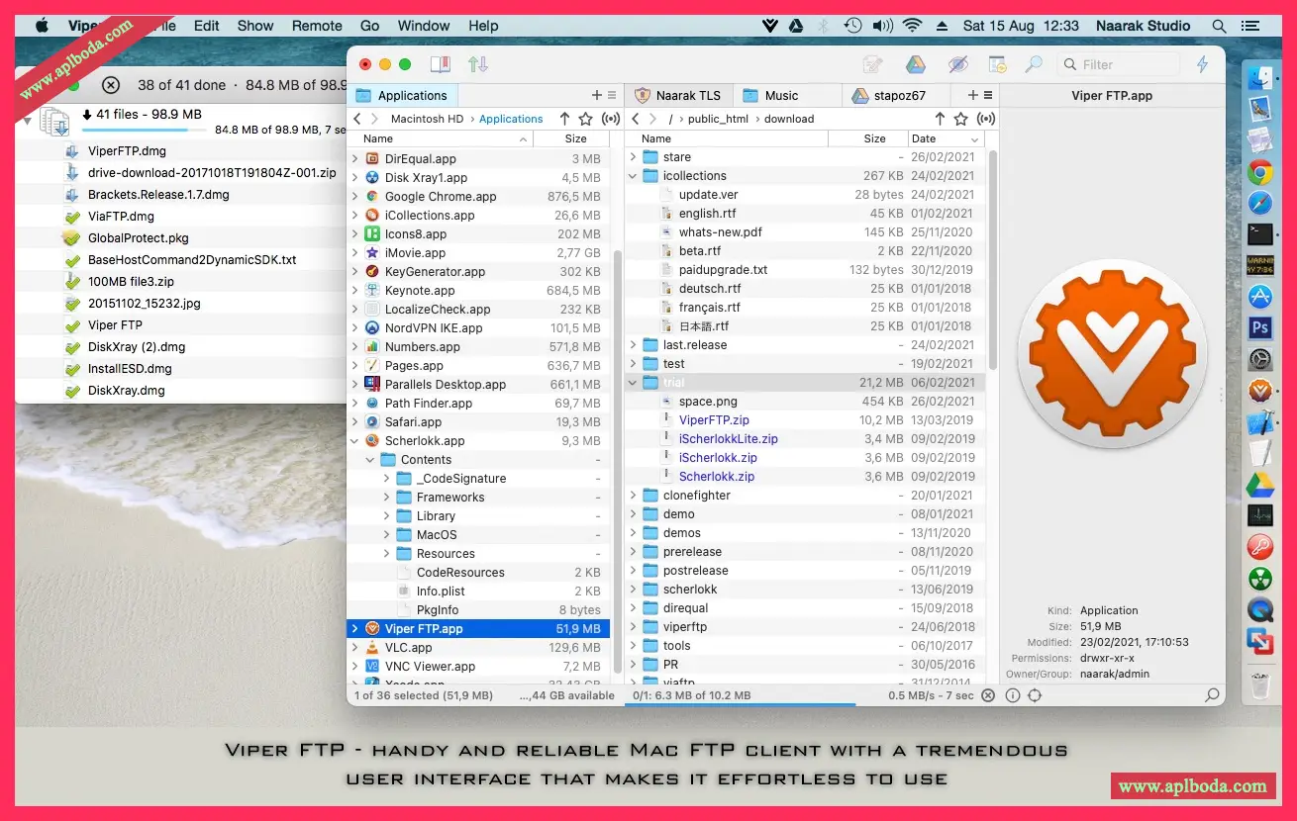Toggle the broadcast icon in remote path bar
1297x821 pixels.
(985, 119)
